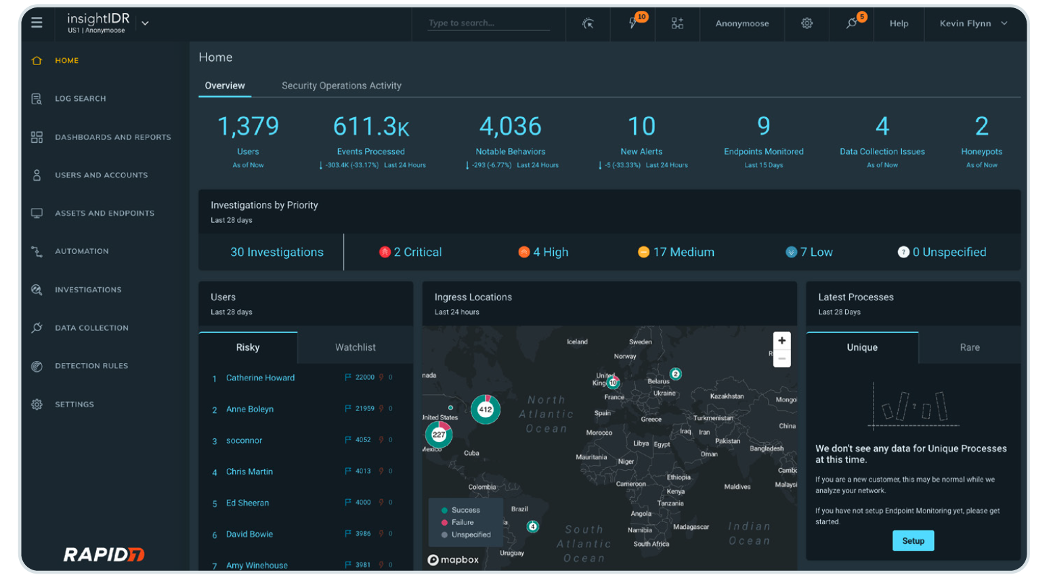Image resolution: width=1051 pixels, height=579 pixels.
Task: Click the Users and Accounts person icon
Action: 37,175
